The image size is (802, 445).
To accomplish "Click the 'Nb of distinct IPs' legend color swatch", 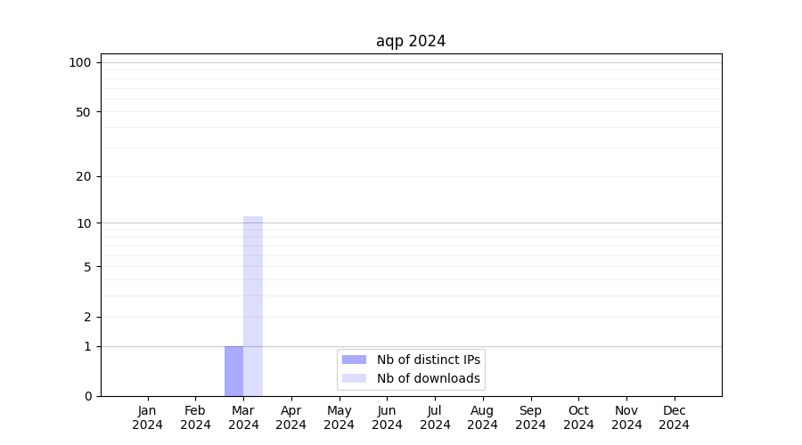I will click(x=354, y=360).
